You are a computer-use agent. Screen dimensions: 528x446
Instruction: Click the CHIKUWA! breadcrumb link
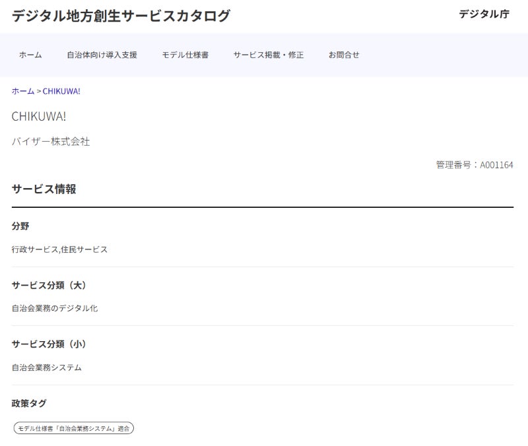click(61, 91)
